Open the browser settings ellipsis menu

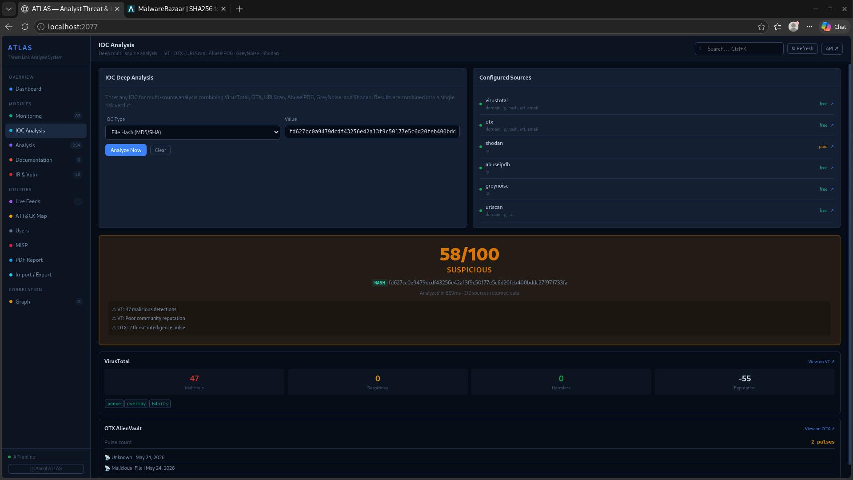[809, 27]
